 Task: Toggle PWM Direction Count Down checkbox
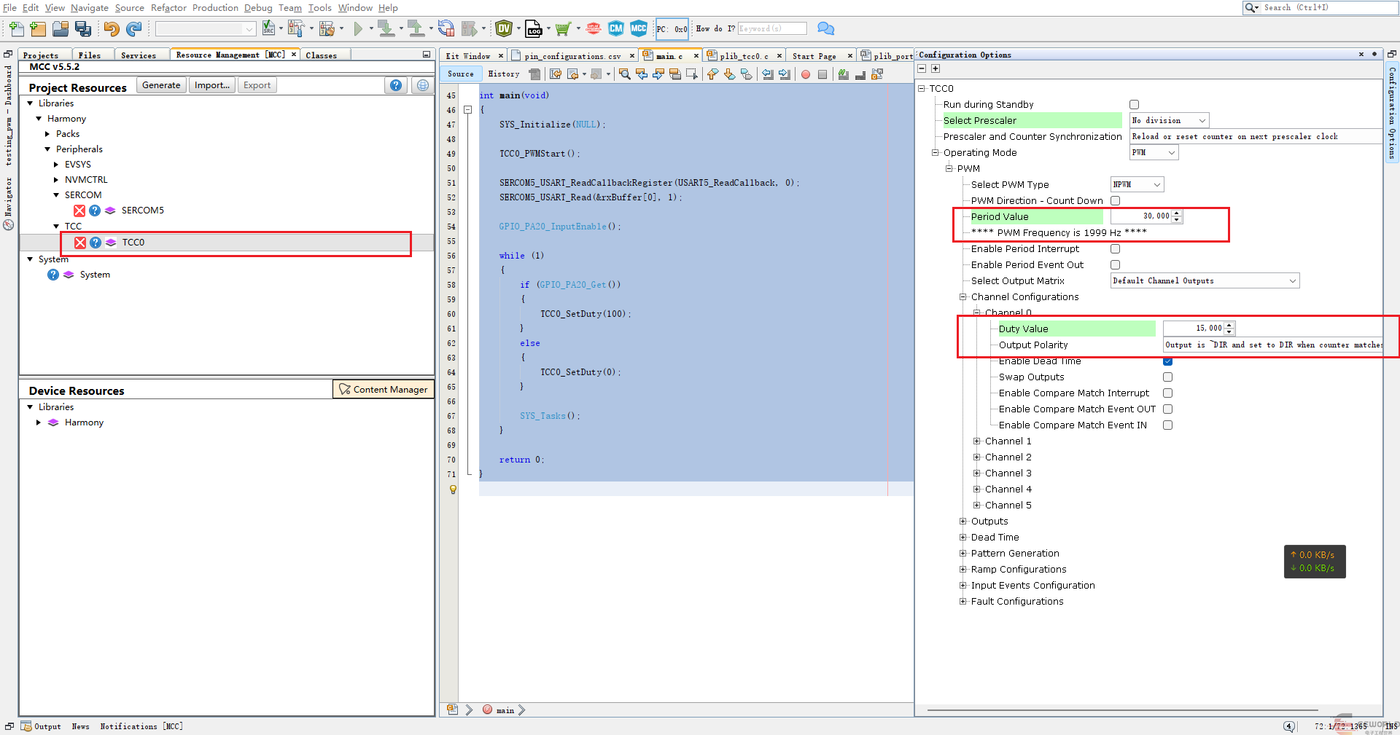(1115, 201)
